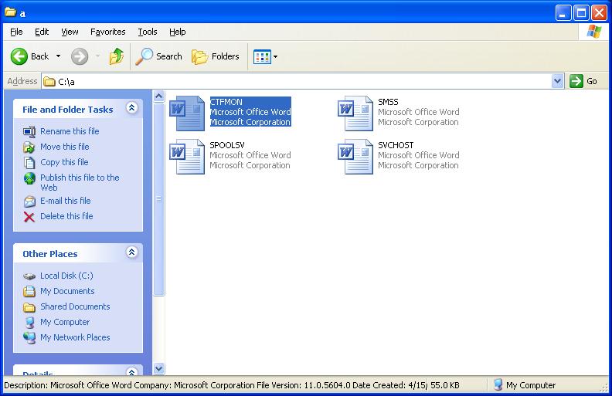Click the grayed Forward arrow icon
612x396 pixels.
[80, 56]
